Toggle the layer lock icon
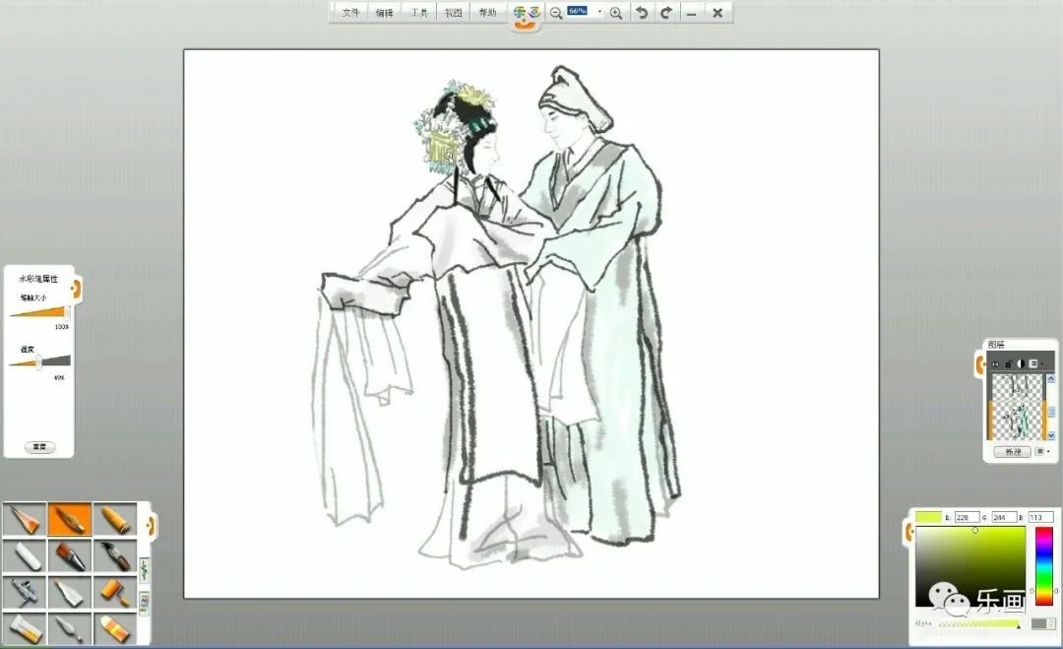This screenshot has height=649, width=1063. [x=1008, y=364]
